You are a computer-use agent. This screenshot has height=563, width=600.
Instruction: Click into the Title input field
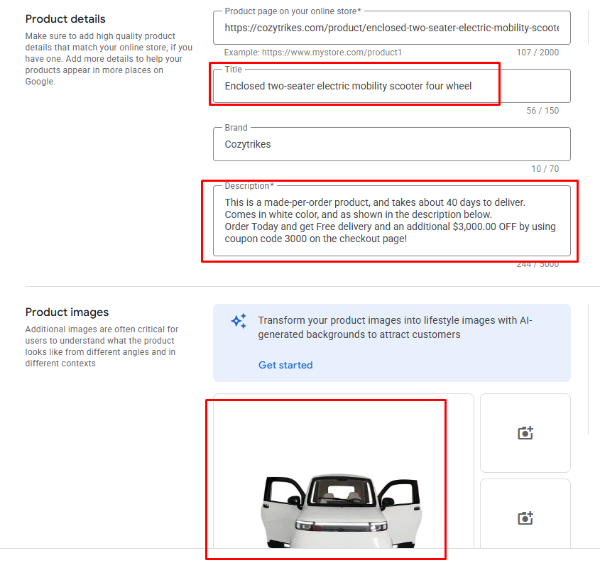pyautogui.click(x=391, y=86)
